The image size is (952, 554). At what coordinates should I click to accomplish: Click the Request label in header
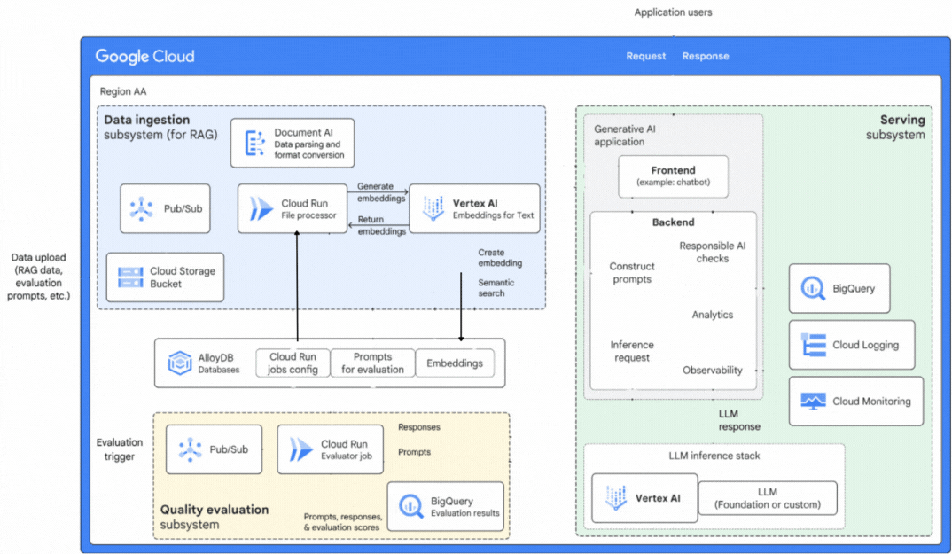click(x=646, y=56)
